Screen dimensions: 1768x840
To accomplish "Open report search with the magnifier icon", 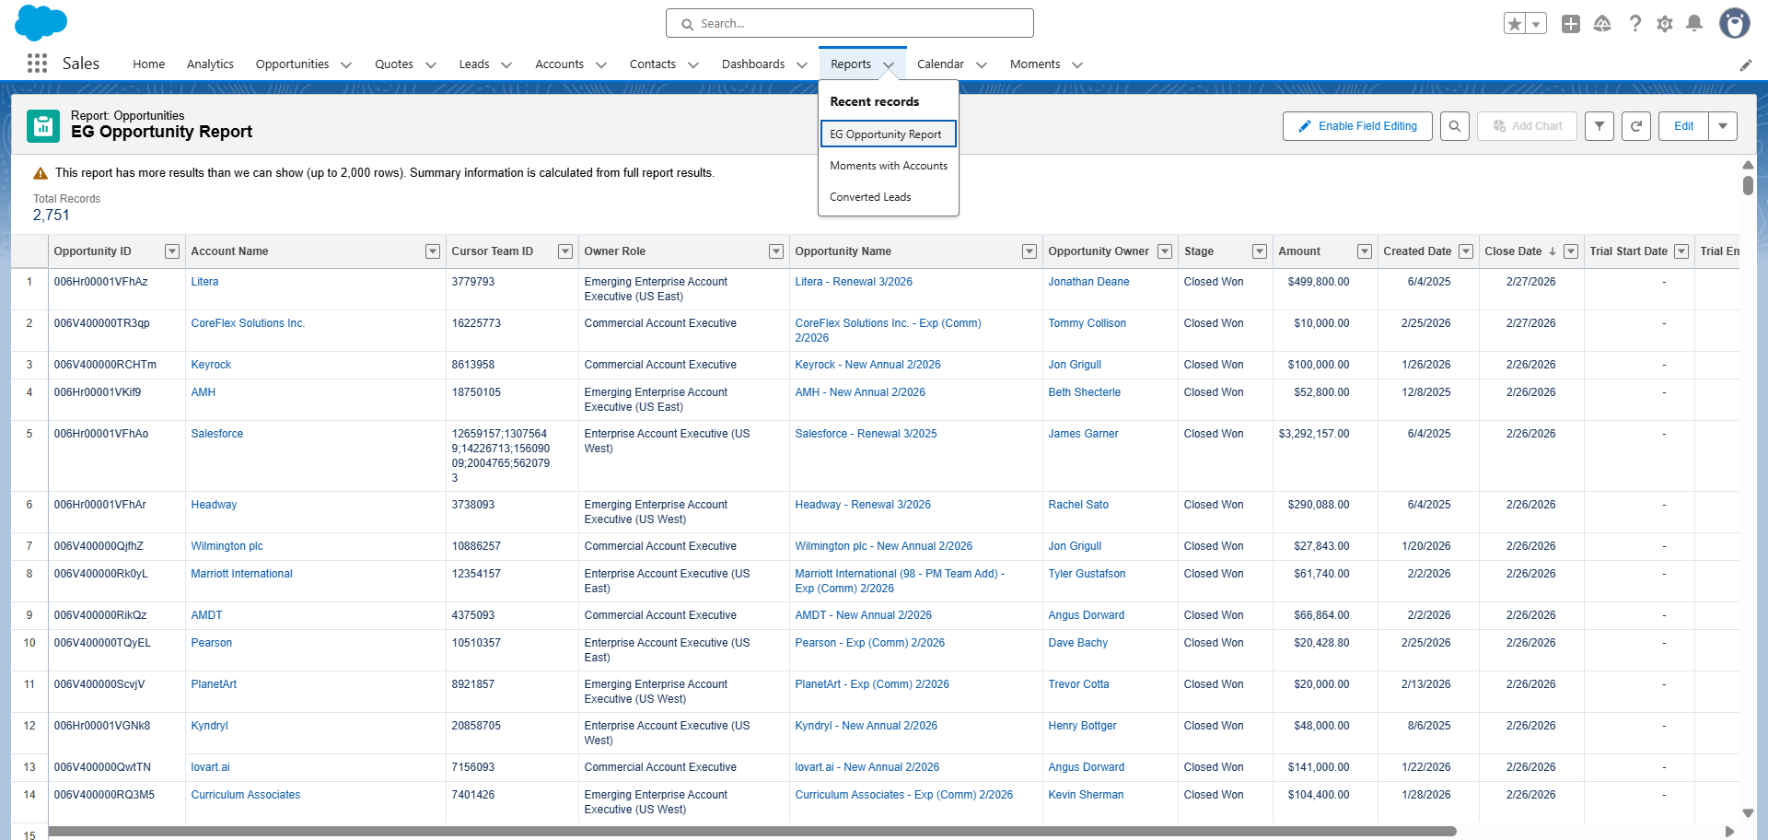I will pos(1455,126).
